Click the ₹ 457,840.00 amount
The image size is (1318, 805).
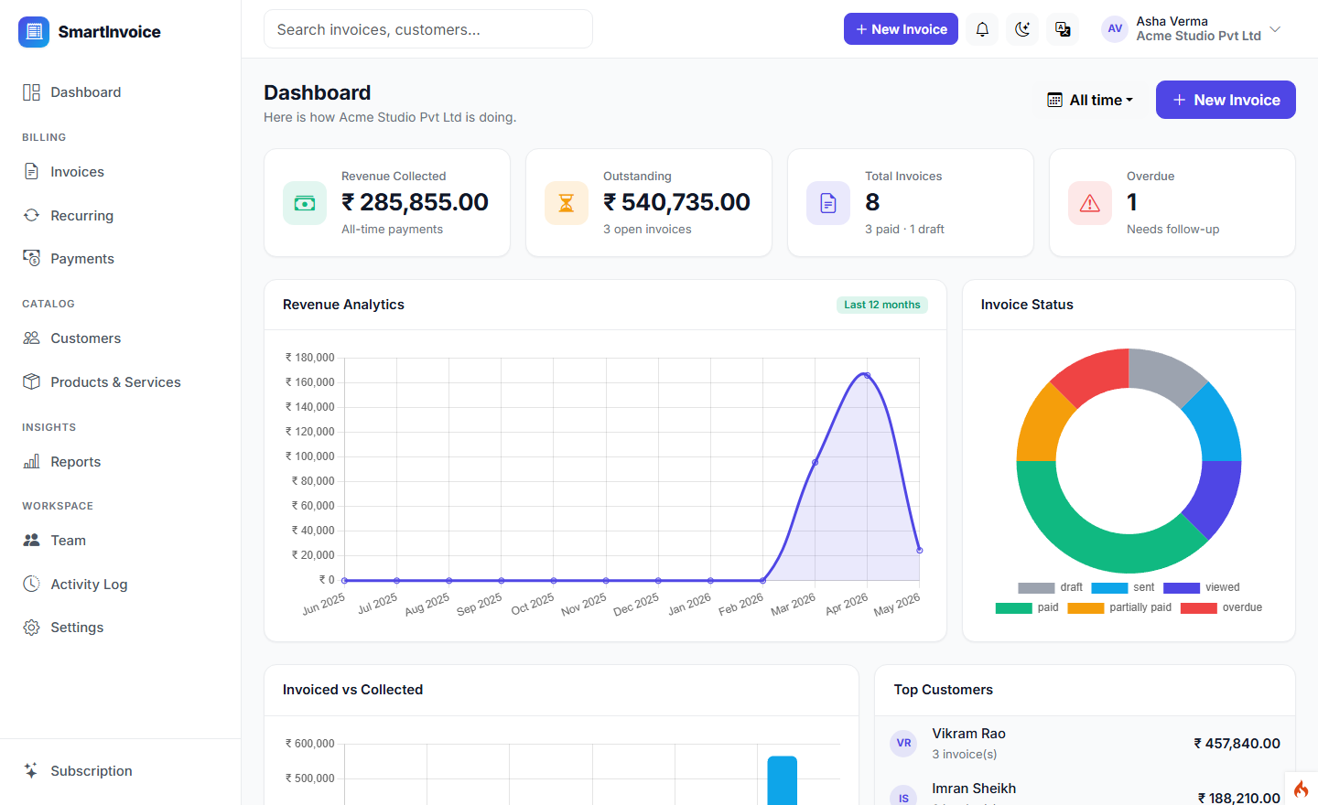click(1237, 744)
